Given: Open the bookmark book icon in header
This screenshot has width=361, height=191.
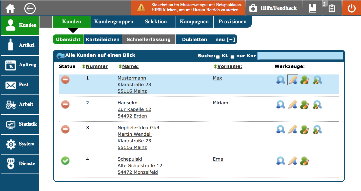Looking at the screenshot, I should pos(312,9).
